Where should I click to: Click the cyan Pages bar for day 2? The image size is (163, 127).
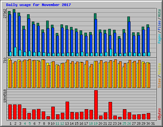point(15,51)
